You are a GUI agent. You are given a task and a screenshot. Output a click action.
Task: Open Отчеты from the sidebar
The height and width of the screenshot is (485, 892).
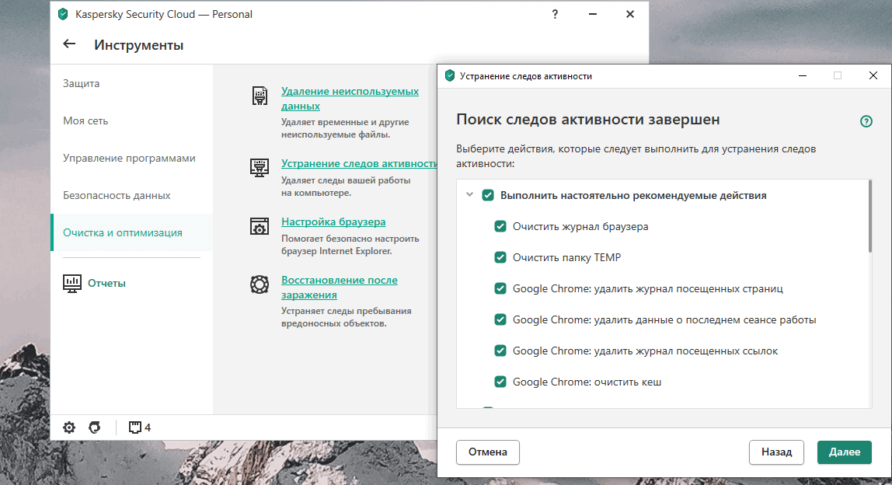click(x=106, y=283)
